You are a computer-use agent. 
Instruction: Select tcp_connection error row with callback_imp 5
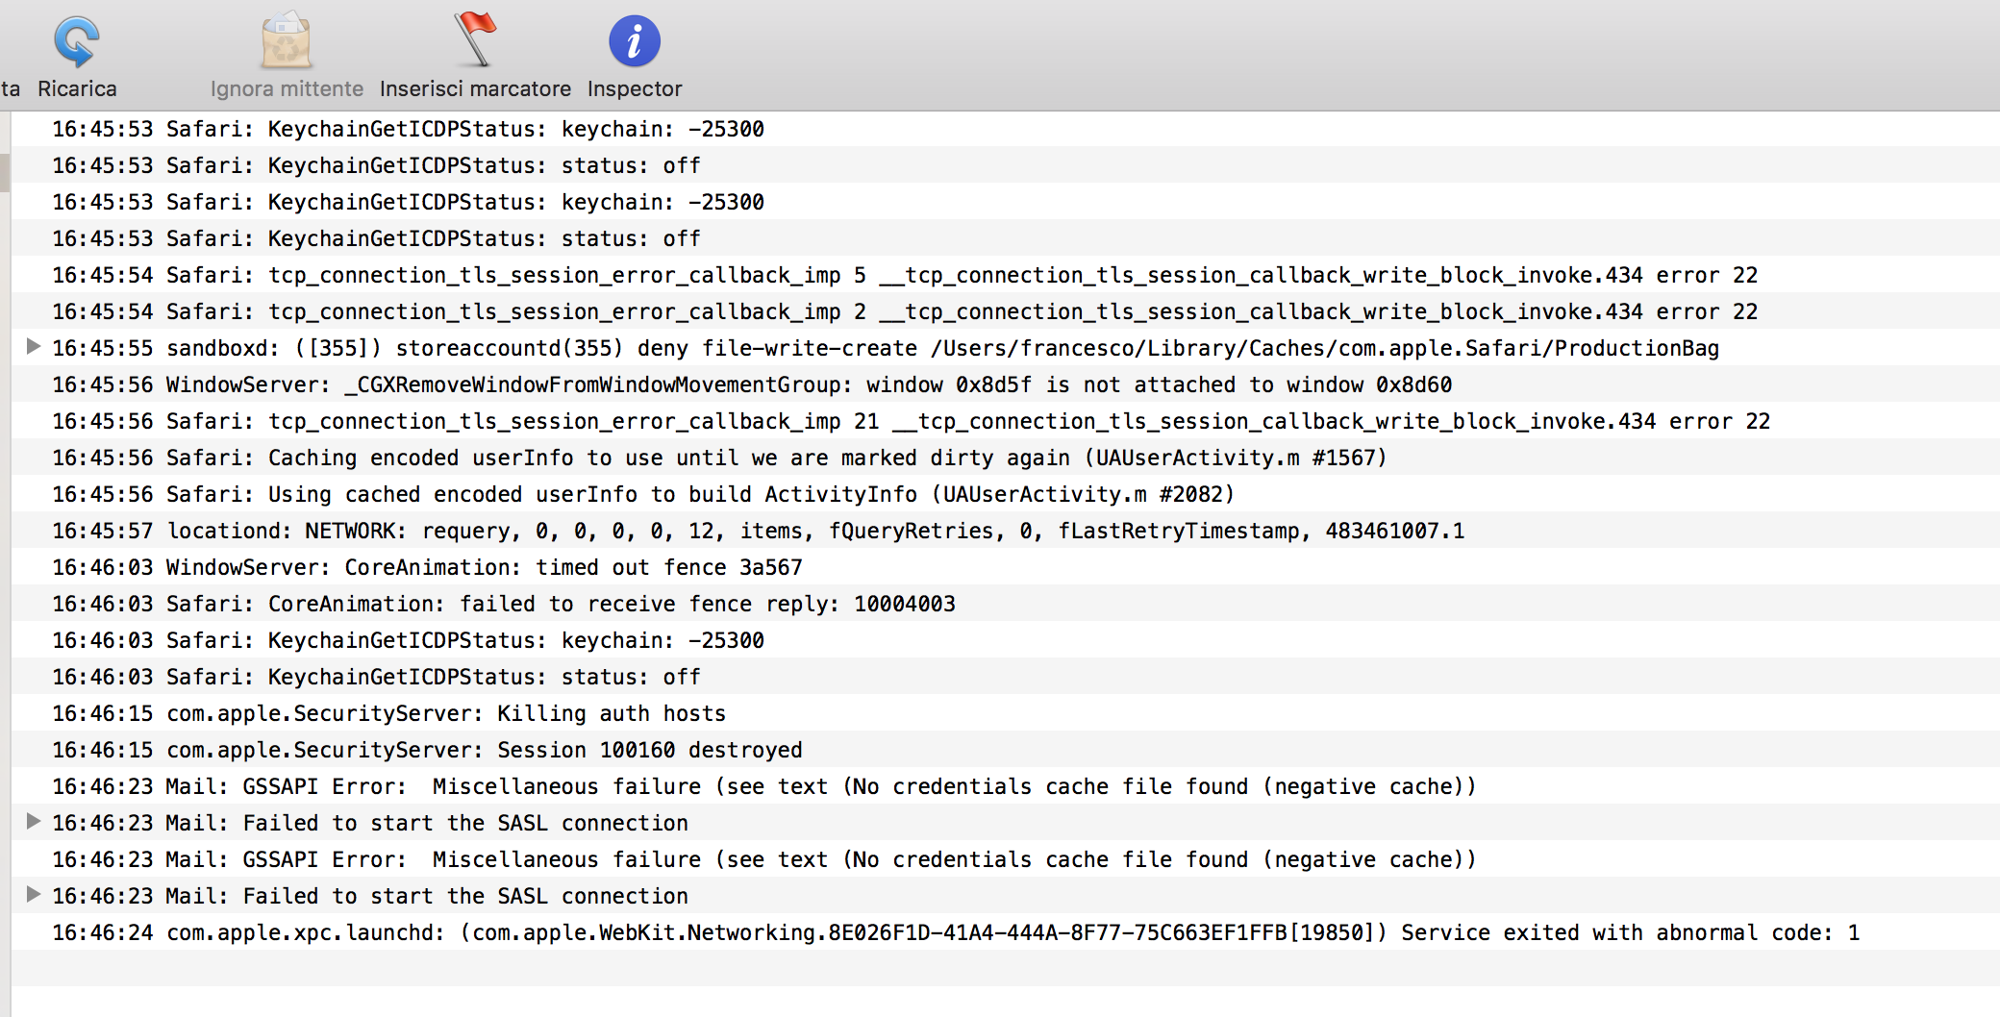[1006, 275]
